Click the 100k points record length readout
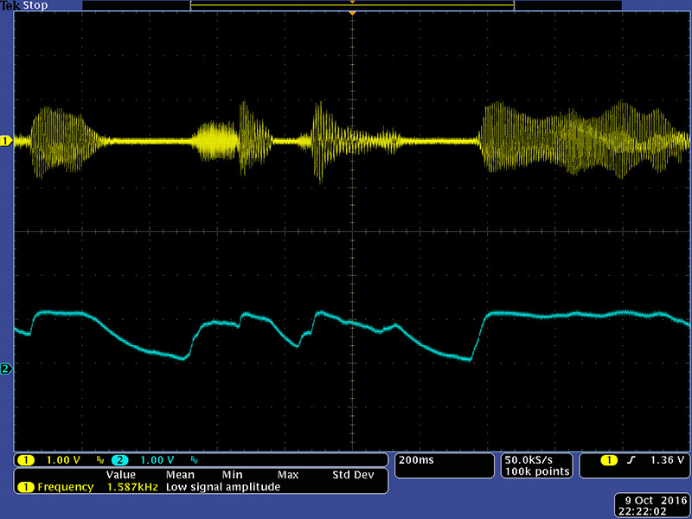 click(537, 471)
